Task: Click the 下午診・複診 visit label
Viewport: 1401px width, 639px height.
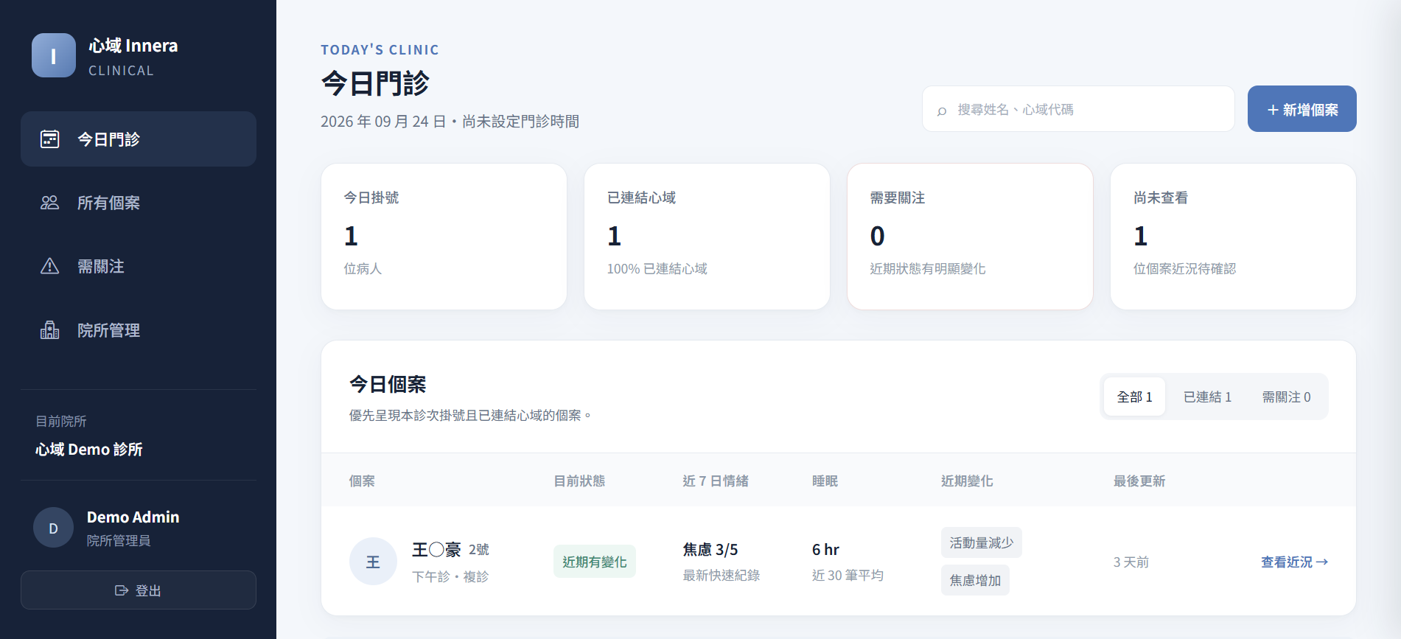Action: [x=450, y=576]
